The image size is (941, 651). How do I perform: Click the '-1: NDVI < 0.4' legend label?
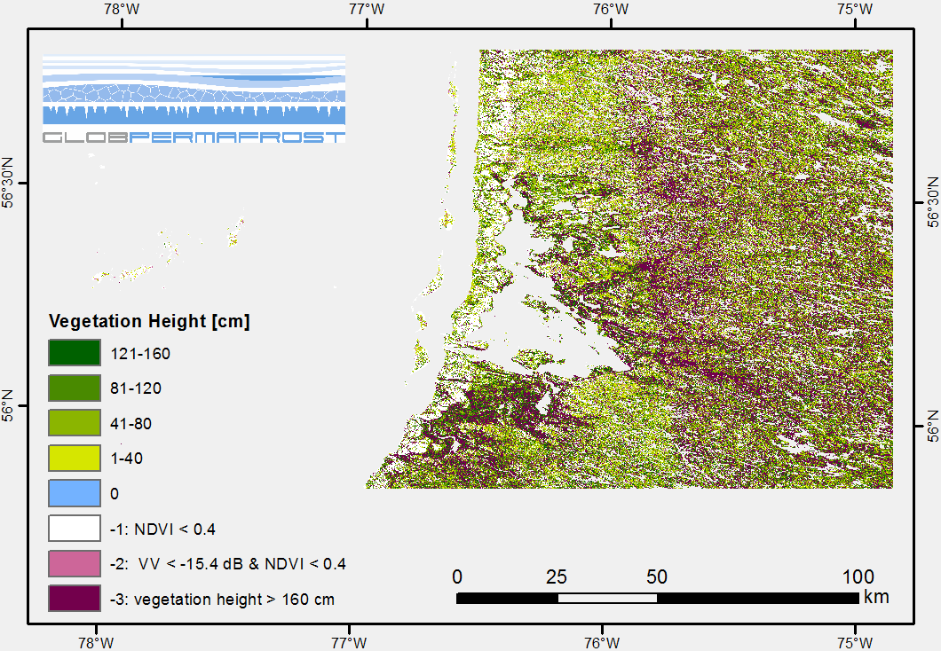click(162, 529)
